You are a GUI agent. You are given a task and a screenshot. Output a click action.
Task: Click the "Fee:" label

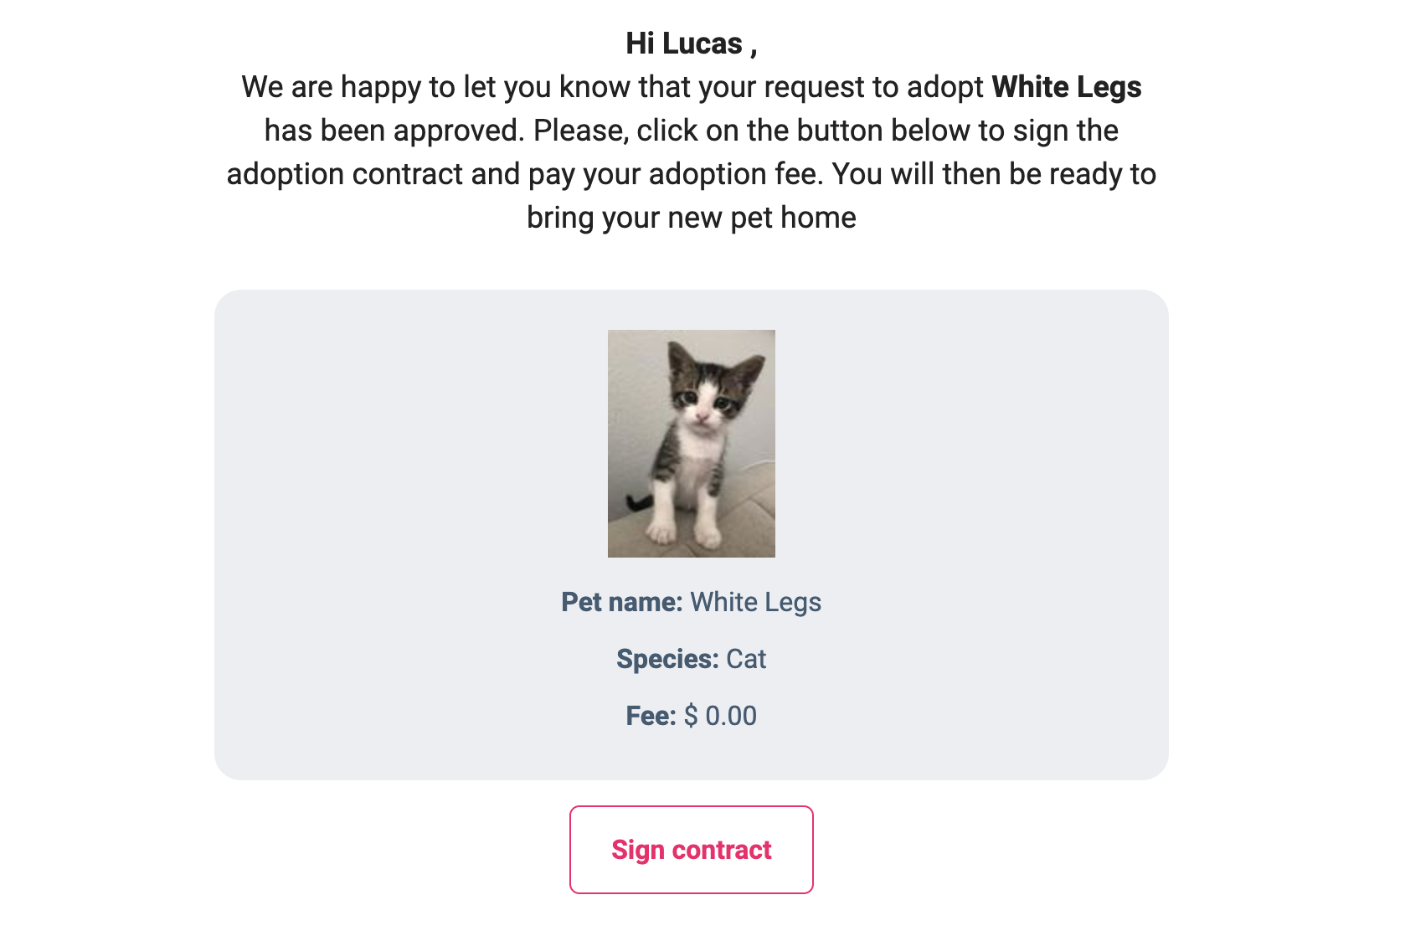(651, 716)
